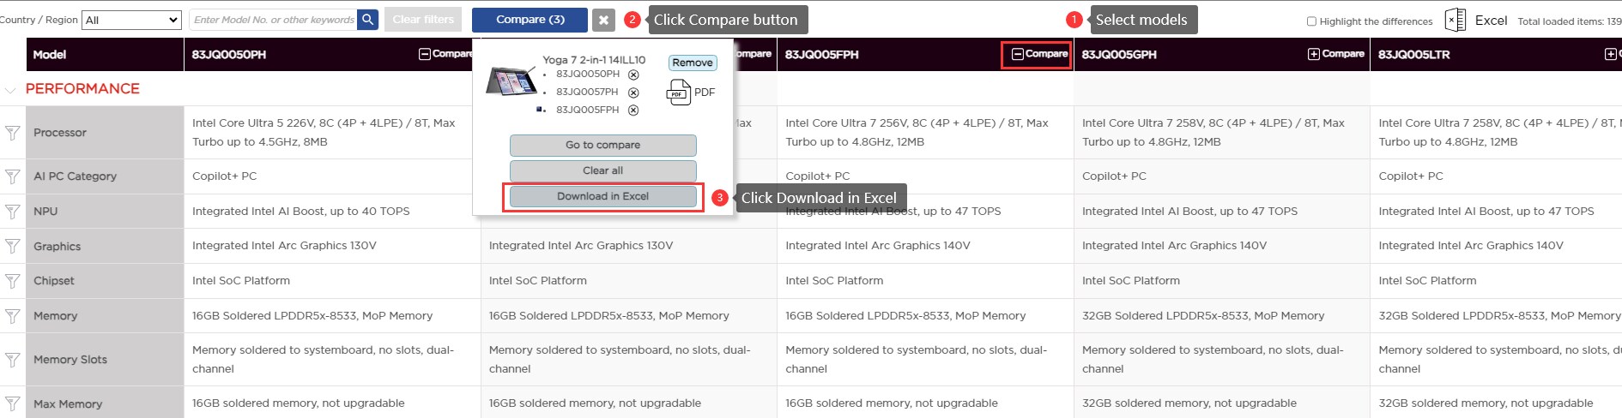Download the PDF via its icon

coord(678,92)
